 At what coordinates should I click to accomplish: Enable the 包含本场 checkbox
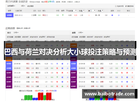click(x=116, y=6)
